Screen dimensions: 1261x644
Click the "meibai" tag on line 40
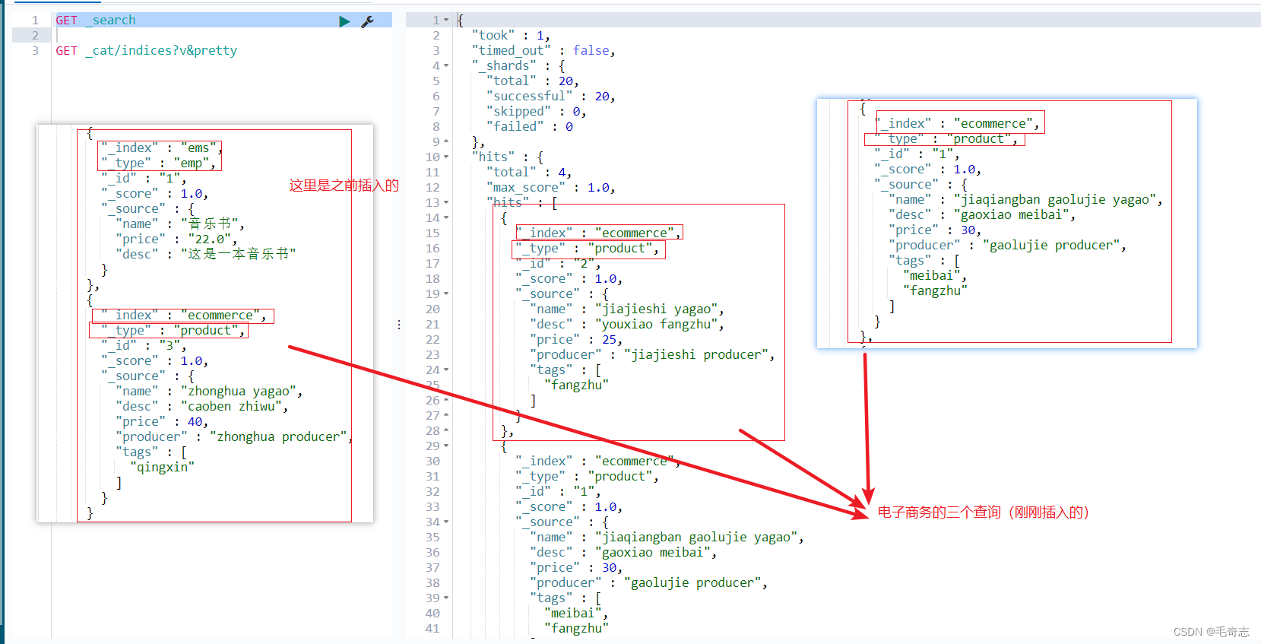pos(576,614)
